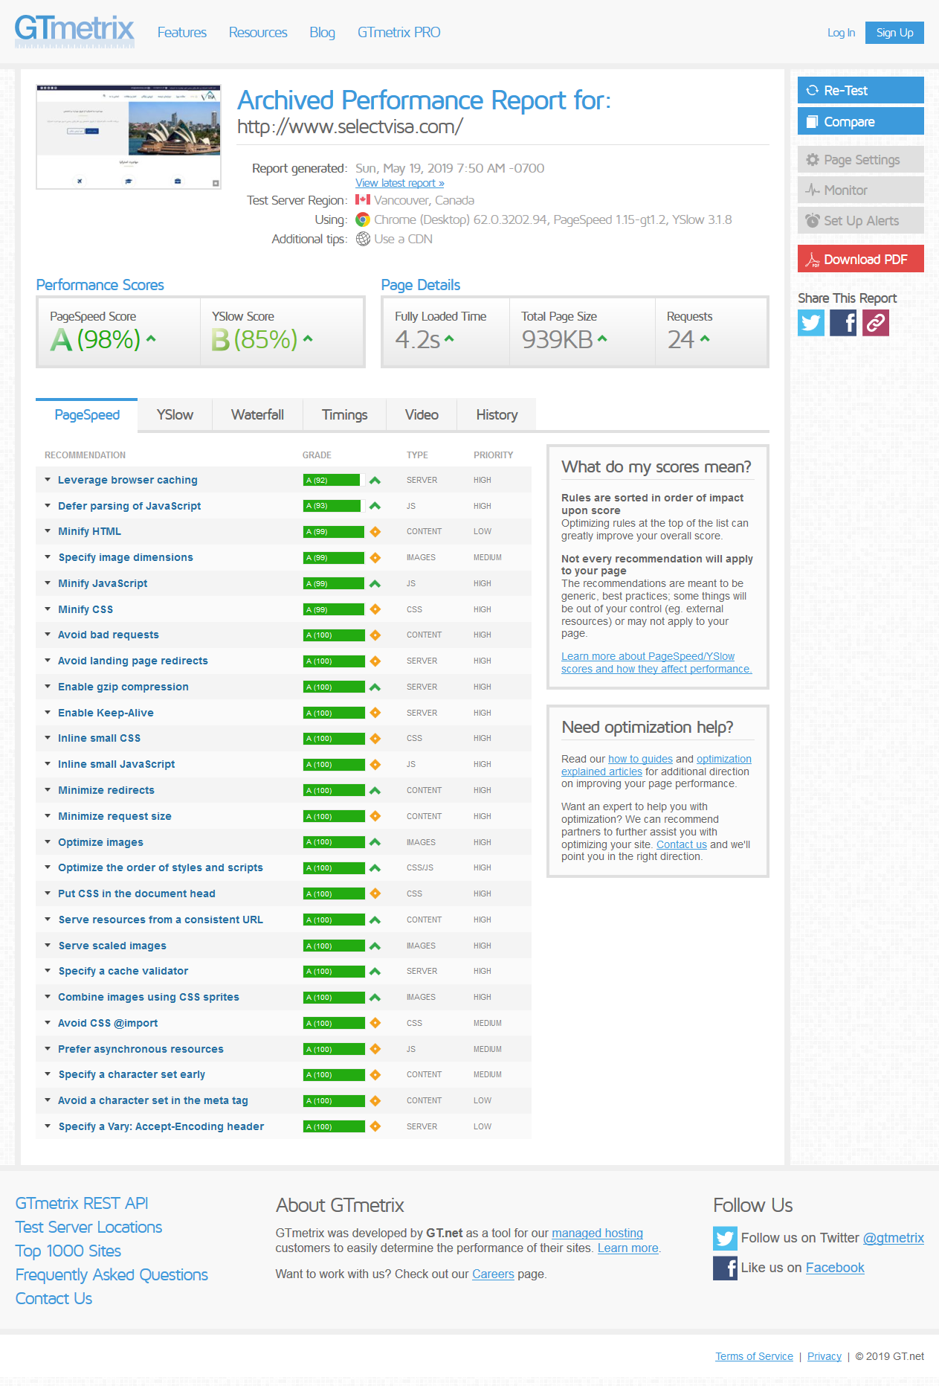Open the Waterfall tab
The image size is (939, 1386).
(x=257, y=415)
